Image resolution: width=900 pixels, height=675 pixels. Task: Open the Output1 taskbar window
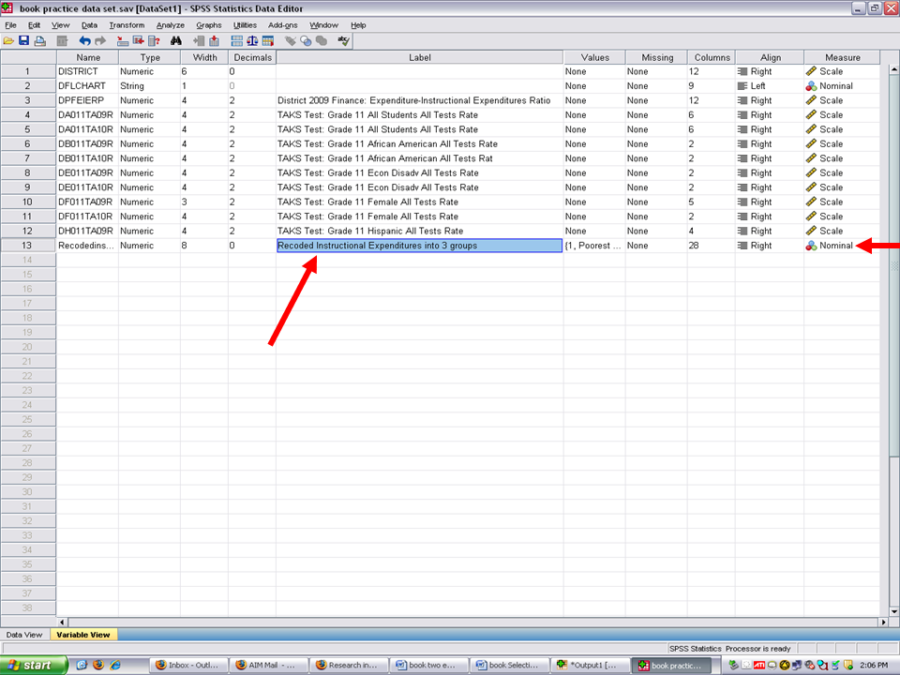point(589,665)
